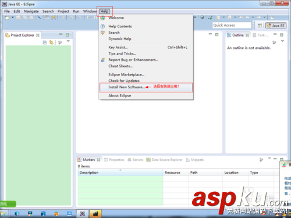Click the Last Edit Location arrow icon
Image resolution: width=291 pixels, height=218 pixels.
(x=241, y=17)
